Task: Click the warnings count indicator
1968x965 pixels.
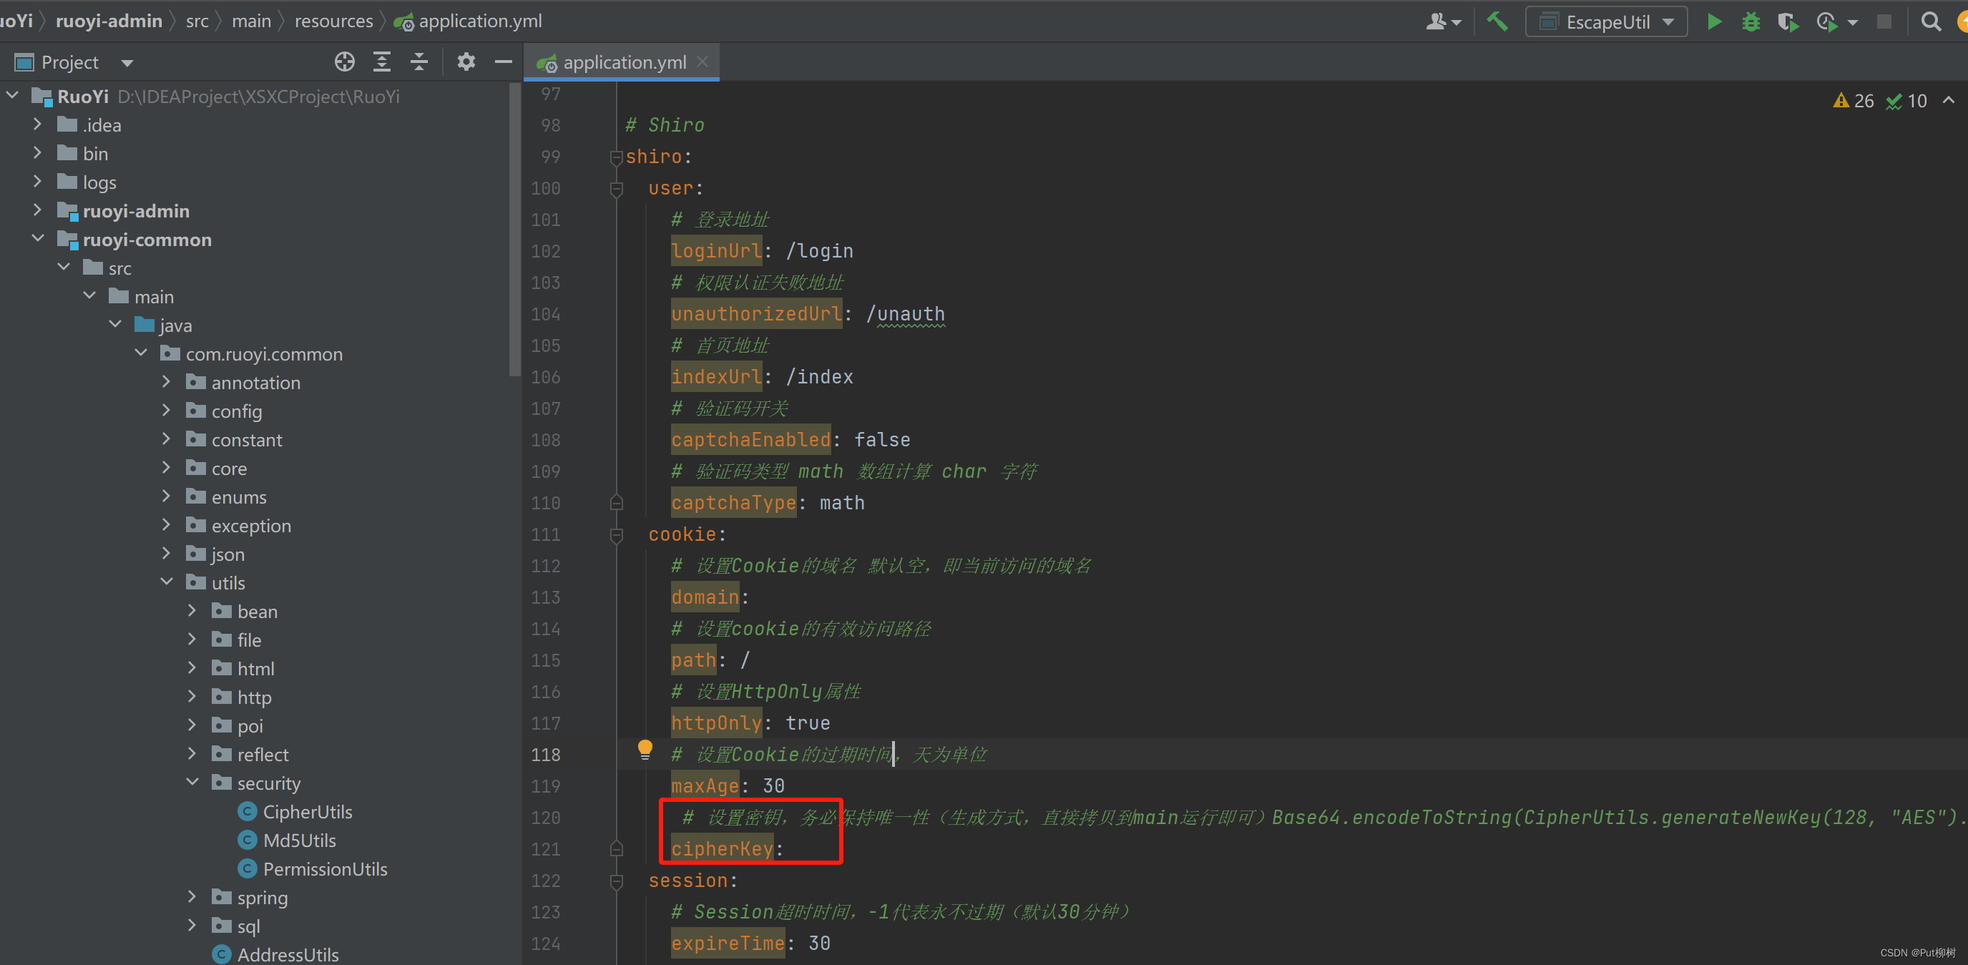Action: 1854,101
